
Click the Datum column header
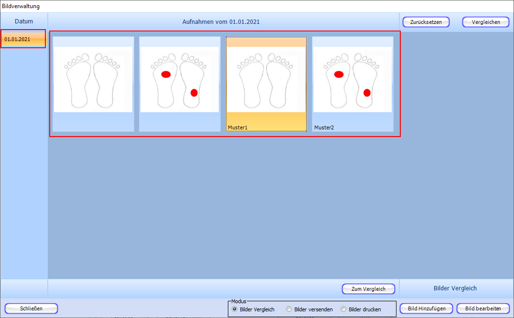(24, 21)
